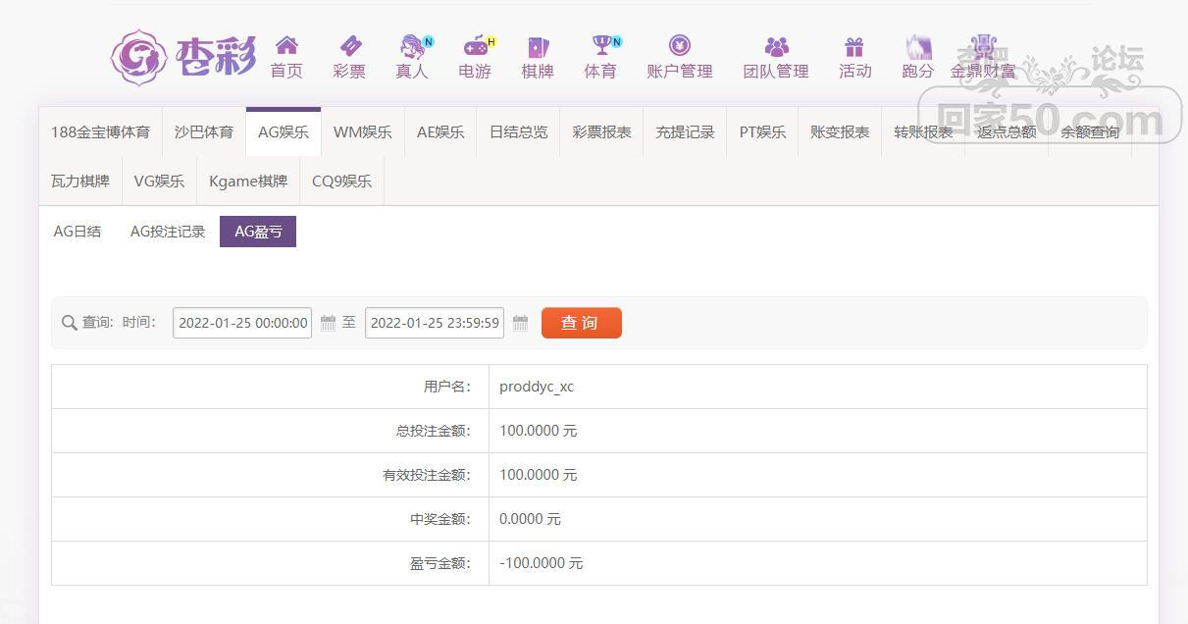Open 金鼎财富 navigation icon
This screenshot has height=624, width=1188.
(x=983, y=46)
